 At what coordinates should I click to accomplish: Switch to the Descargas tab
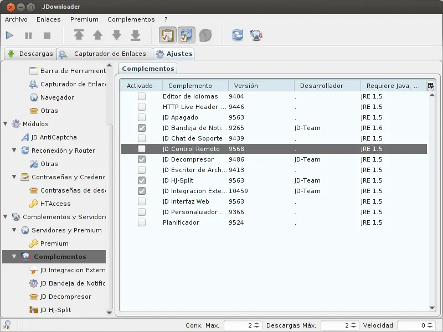click(30, 54)
